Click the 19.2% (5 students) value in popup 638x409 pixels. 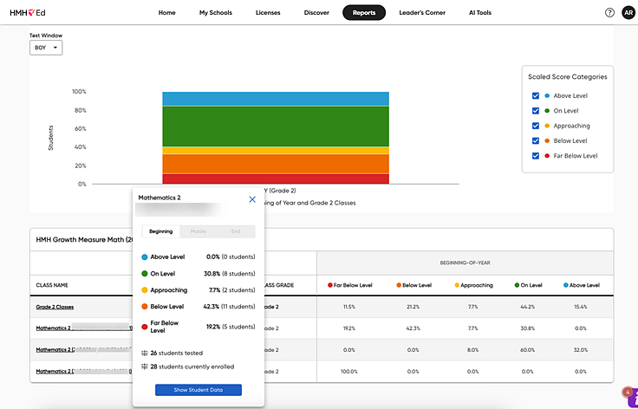(230, 327)
